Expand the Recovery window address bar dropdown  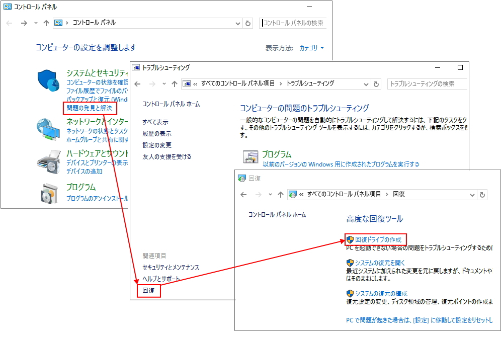pyautogui.click(x=472, y=195)
